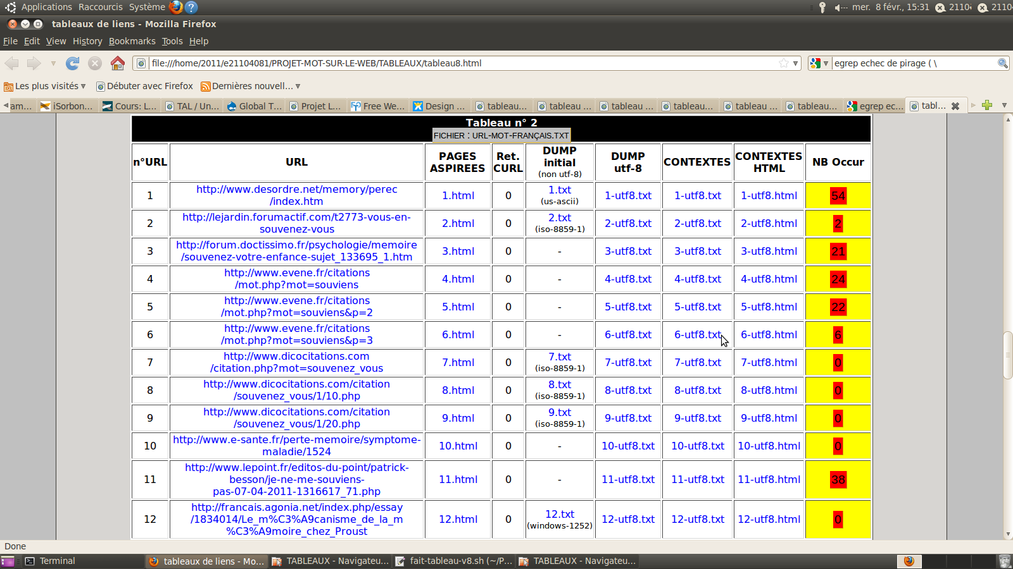Open the 1-utf8.html contexts link
The image size is (1013, 569).
coord(769,195)
